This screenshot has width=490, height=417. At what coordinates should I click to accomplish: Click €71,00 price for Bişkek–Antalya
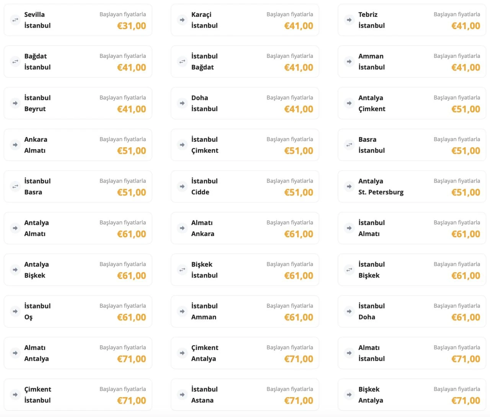[x=465, y=401]
